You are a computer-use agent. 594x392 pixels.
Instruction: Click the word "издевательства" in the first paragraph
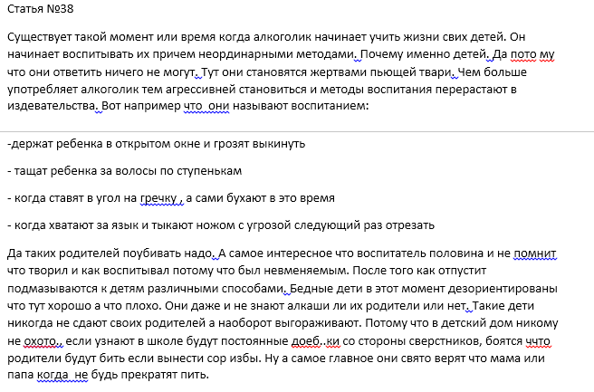click(x=51, y=105)
